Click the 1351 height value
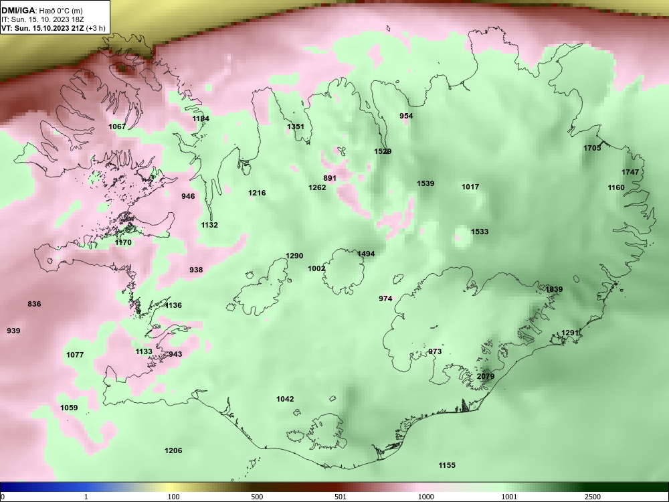 (x=296, y=127)
